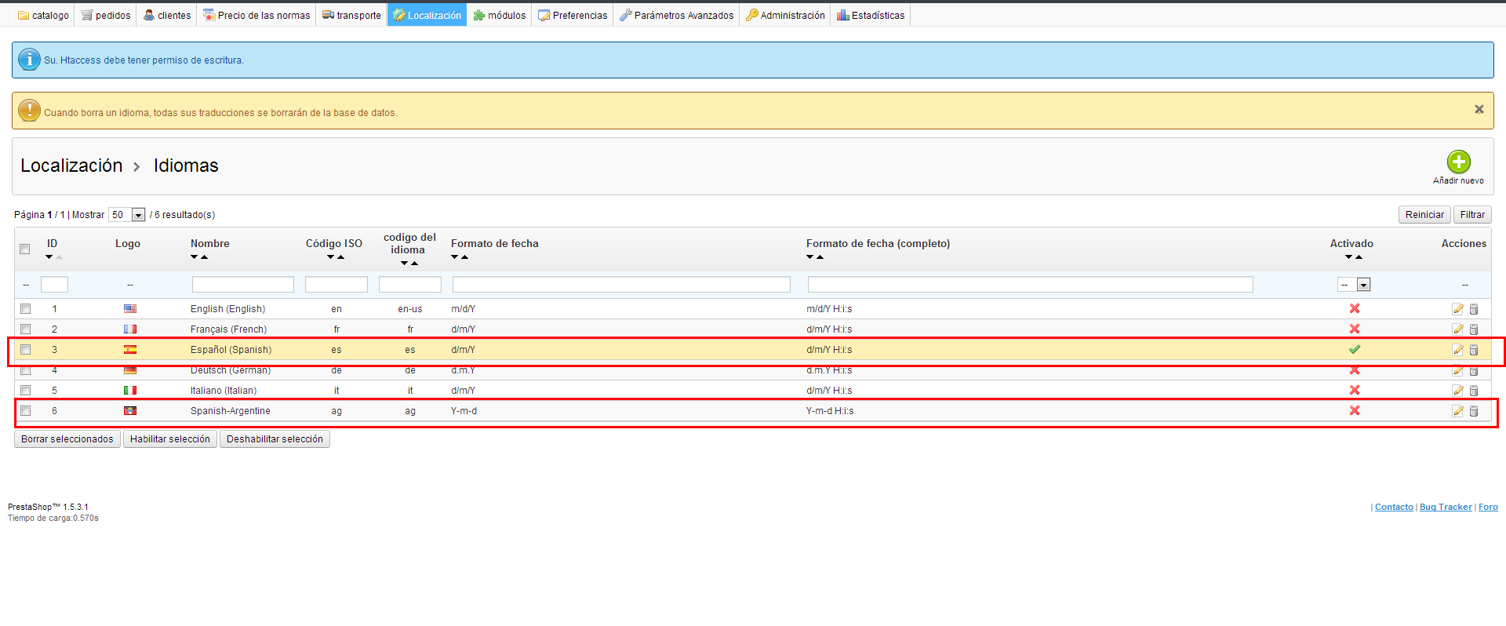The height and width of the screenshot is (626, 1506).
Task: Click the red X status for Italiano
Action: (1355, 390)
